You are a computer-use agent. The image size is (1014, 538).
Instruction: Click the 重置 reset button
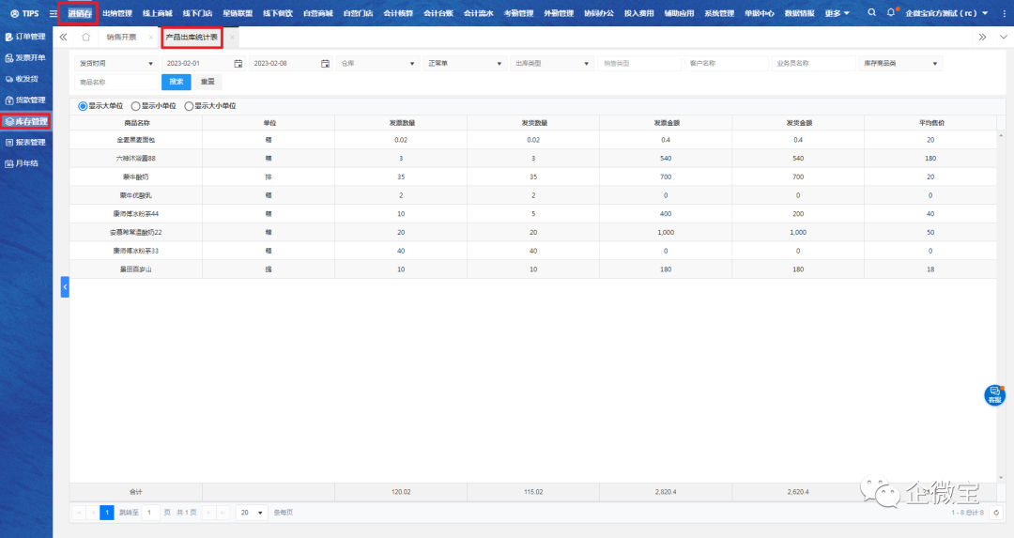(x=207, y=82)
